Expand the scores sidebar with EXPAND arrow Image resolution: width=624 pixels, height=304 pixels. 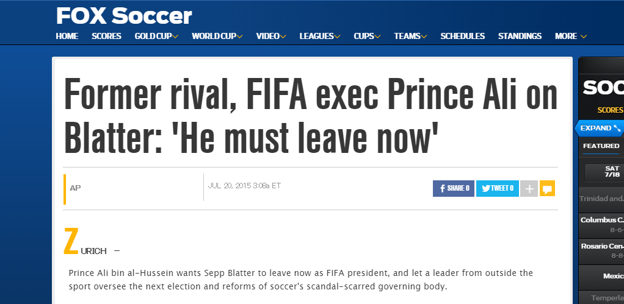(x=600, y=128)
